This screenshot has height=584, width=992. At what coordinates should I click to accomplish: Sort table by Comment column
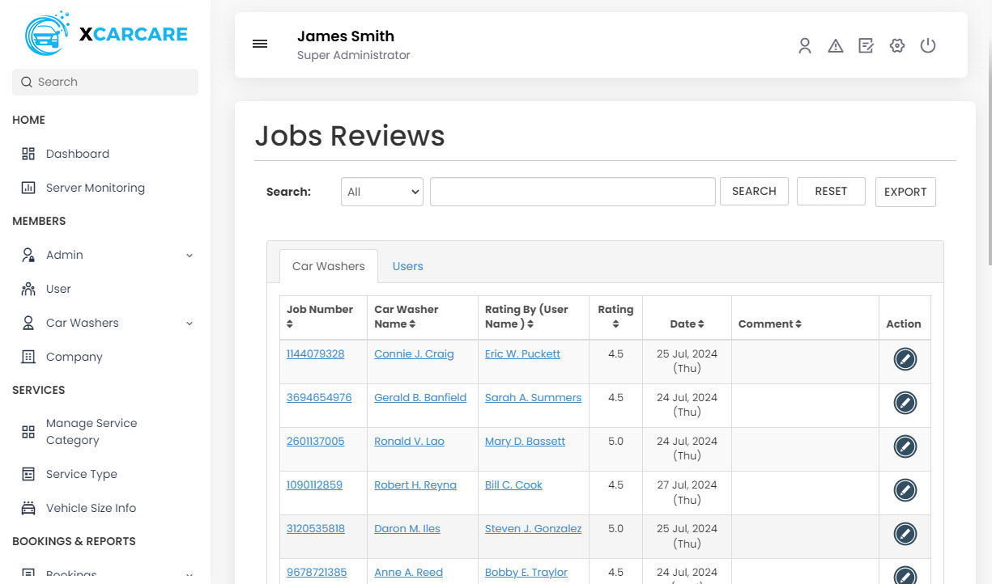coord(798,324)
